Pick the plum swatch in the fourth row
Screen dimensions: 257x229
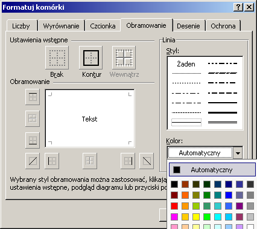click(x=240, y=217)
